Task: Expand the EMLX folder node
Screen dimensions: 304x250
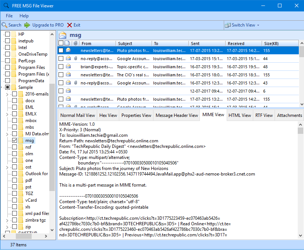Action: point(7,114)
